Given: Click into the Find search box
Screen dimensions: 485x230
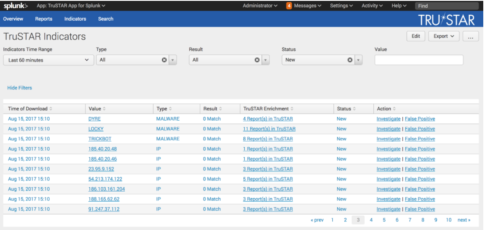Looking at the screenshot, I should (447, 6).
